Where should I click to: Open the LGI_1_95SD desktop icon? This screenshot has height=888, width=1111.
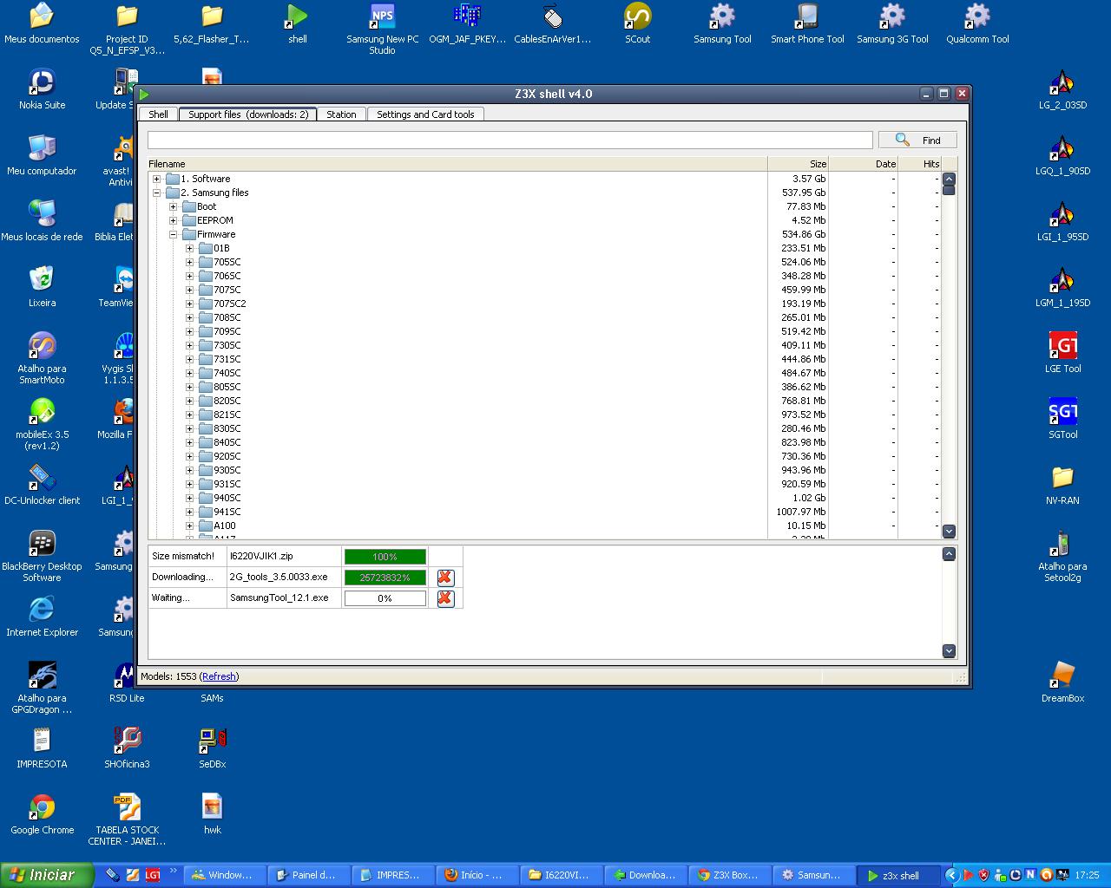pyautogui.click(x=1062, y=221)
